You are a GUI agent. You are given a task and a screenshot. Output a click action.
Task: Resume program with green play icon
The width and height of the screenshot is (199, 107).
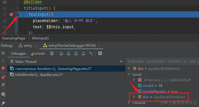pos(3,53)
